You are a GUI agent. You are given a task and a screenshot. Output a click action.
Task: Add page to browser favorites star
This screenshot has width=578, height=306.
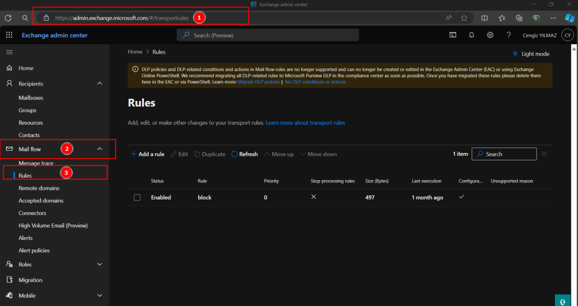[x=464, y=18]
